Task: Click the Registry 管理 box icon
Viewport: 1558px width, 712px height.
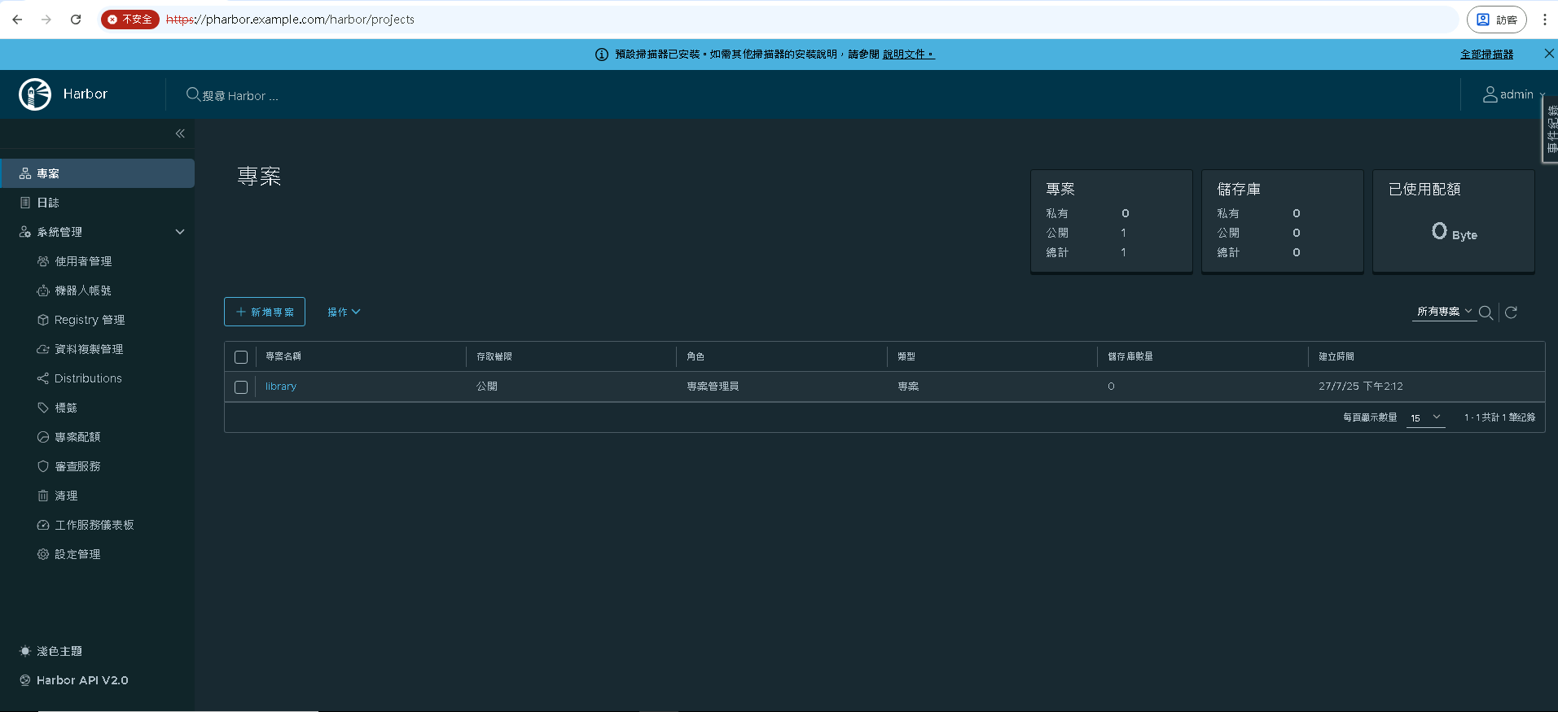Action: 43,320
